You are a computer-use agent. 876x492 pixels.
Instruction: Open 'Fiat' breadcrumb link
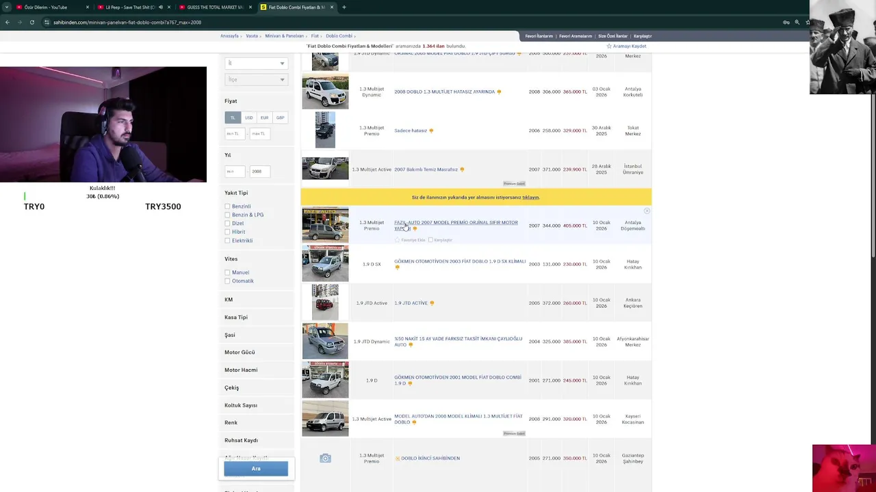pyautogui.click(x=315, y=36)
